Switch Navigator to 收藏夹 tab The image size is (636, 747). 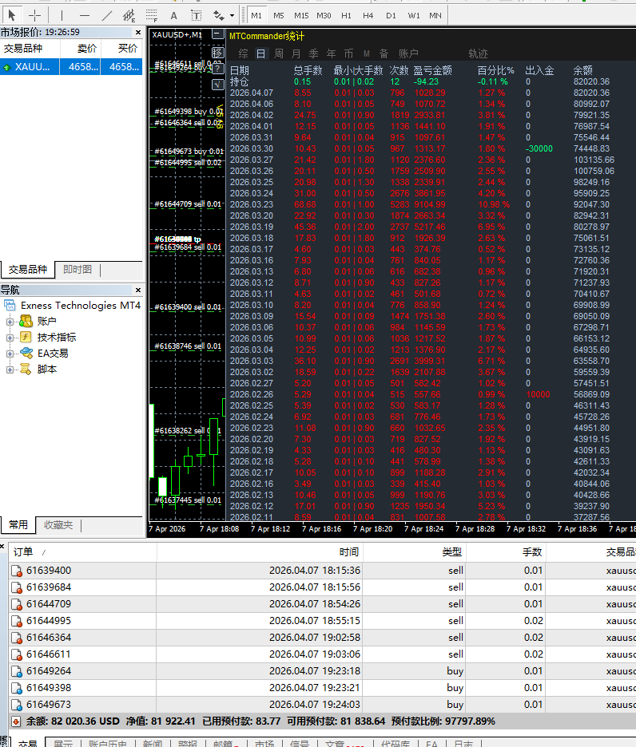pyautogui.click(x=58, y=524)
